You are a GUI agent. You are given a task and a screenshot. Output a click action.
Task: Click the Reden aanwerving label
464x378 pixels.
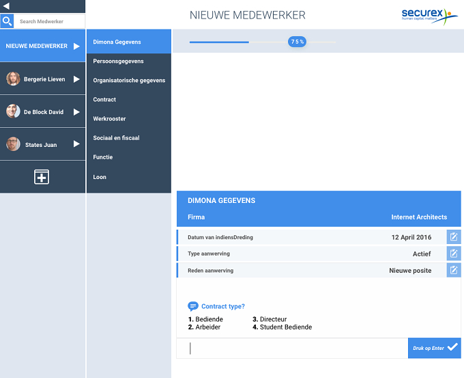[x=210, y=271]
